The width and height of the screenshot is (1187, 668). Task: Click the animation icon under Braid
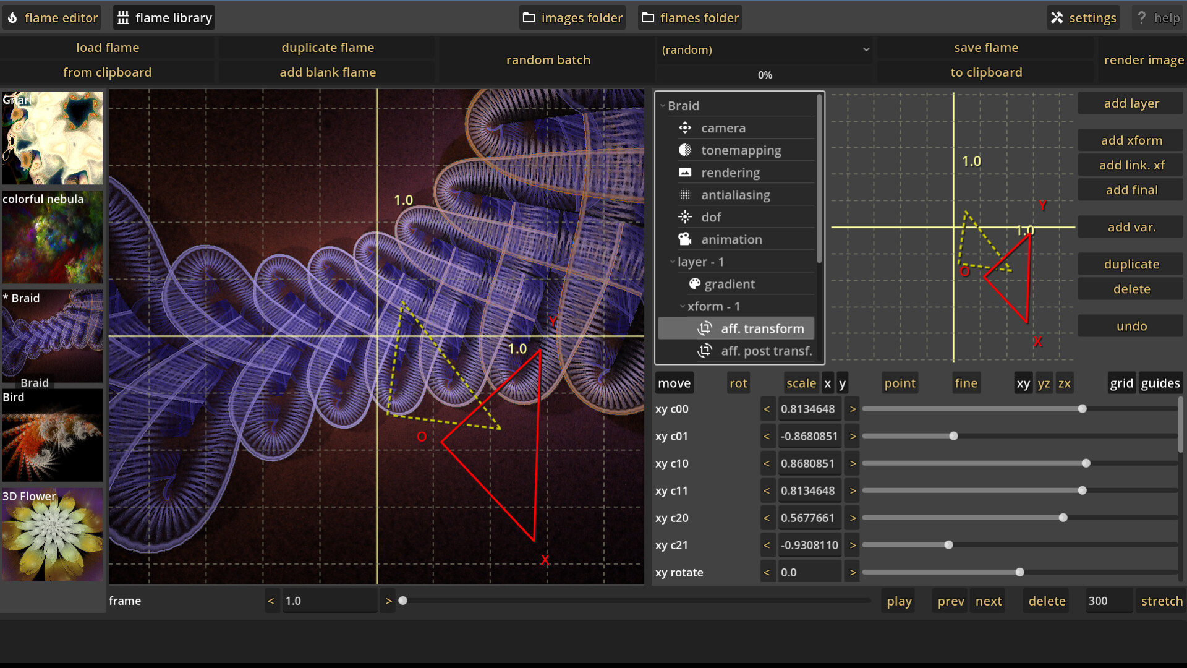pyautogui.click(x=685, y=239)
